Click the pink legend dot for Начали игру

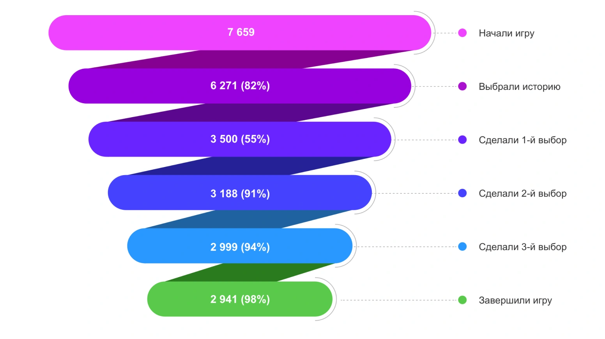[462, 33]
